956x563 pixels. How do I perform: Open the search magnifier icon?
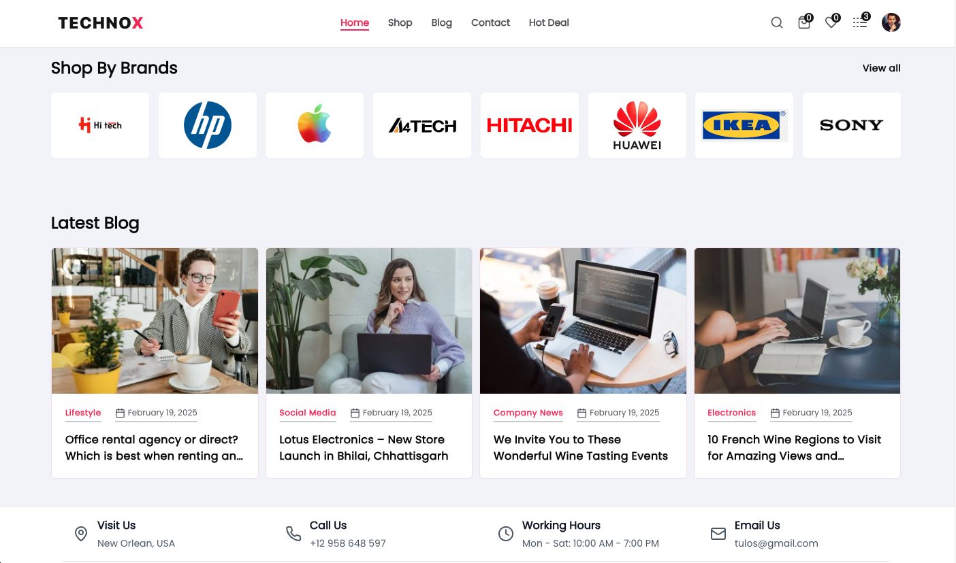point(776,22)
